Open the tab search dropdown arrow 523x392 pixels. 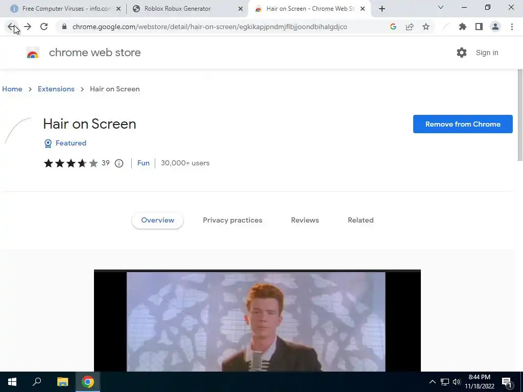441,7
